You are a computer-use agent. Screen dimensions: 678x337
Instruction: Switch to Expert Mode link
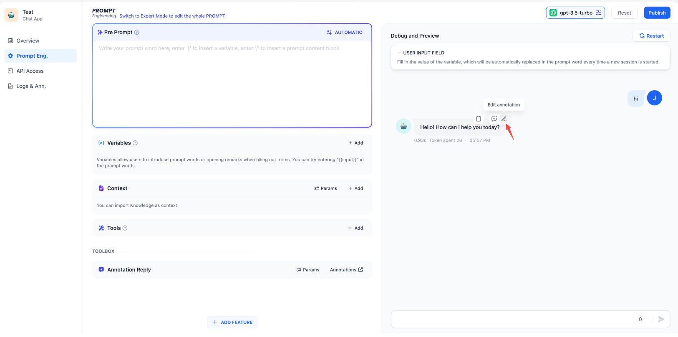(x=172, y=16)
